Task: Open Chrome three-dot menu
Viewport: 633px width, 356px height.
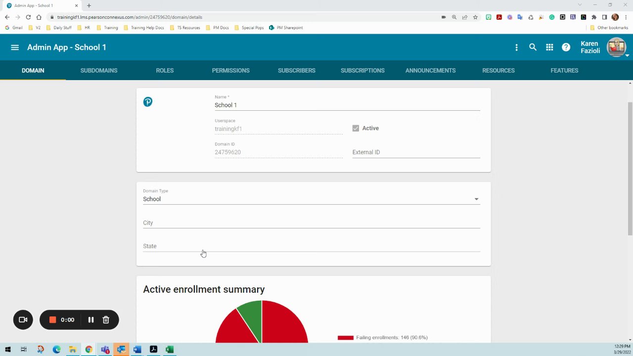Action: (x=626, y=17)
